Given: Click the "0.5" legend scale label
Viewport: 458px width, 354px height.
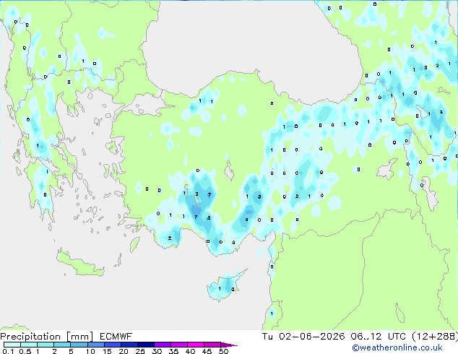Looking at the screenshot, I should [x=25, y=351].
